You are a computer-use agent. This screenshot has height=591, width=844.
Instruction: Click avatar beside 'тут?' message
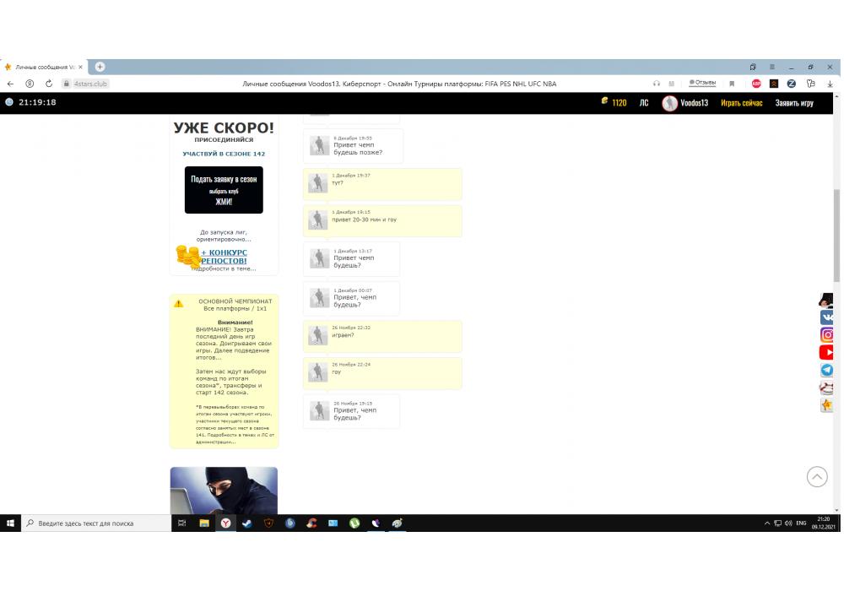tap(317, 183)
